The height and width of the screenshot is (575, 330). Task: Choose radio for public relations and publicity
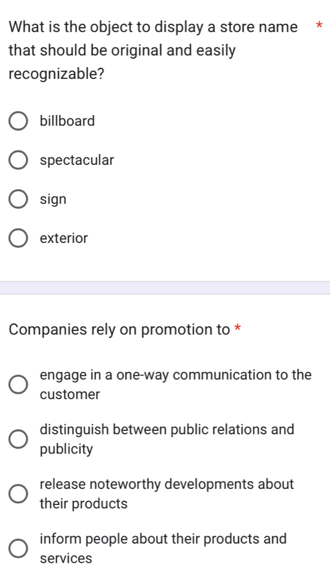18,439
